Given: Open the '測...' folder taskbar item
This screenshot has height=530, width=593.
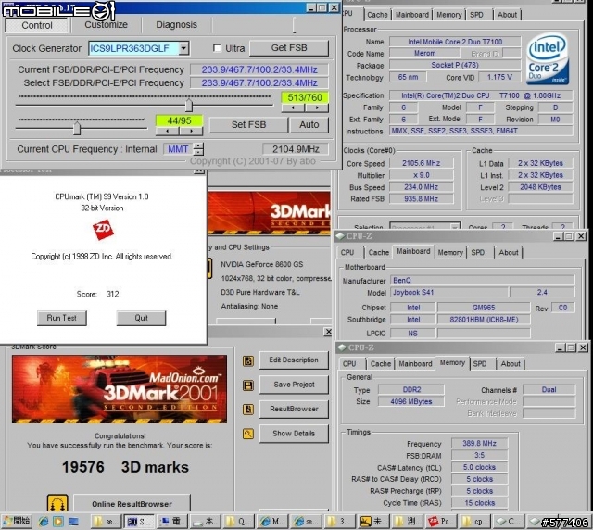Looking at the screenshot, I should point(408,522).
